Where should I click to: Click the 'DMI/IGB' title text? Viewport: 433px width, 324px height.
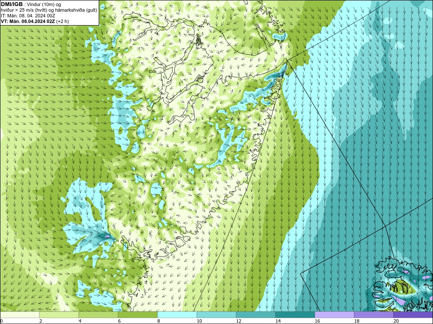12,4
